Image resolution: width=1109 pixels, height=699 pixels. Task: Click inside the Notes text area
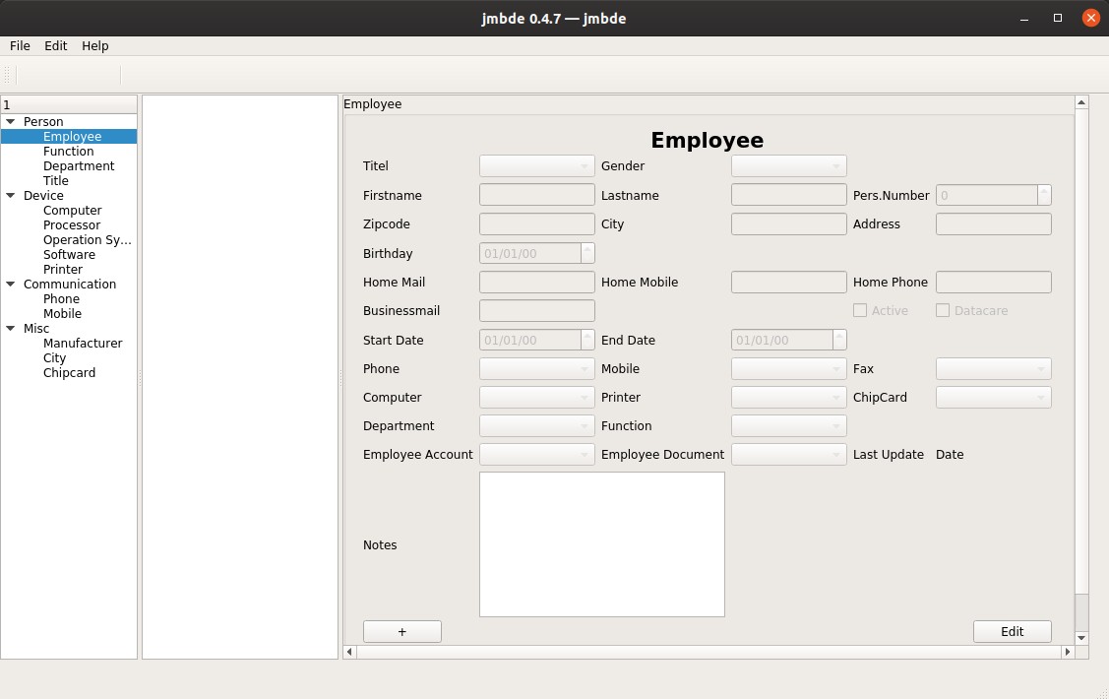602,544
